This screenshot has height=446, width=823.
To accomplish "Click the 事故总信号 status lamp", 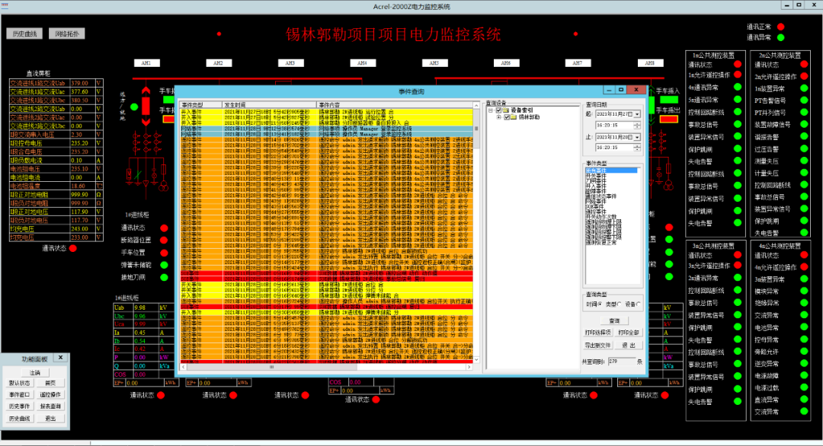I will click(738, 123).
